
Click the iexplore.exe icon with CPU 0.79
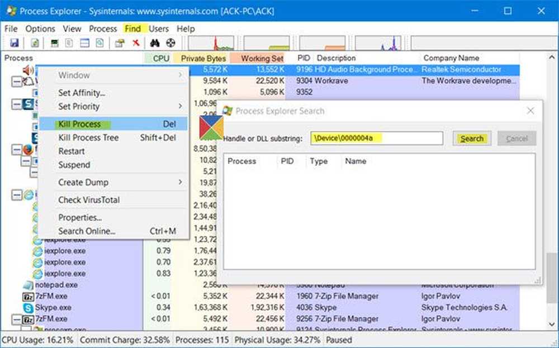click(x=37, y=251)
